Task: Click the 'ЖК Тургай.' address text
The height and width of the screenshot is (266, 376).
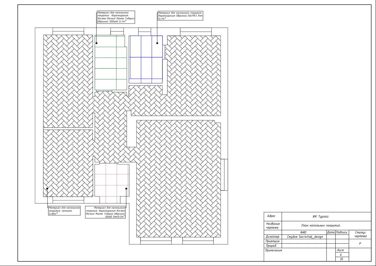Action: pos(321,217)
